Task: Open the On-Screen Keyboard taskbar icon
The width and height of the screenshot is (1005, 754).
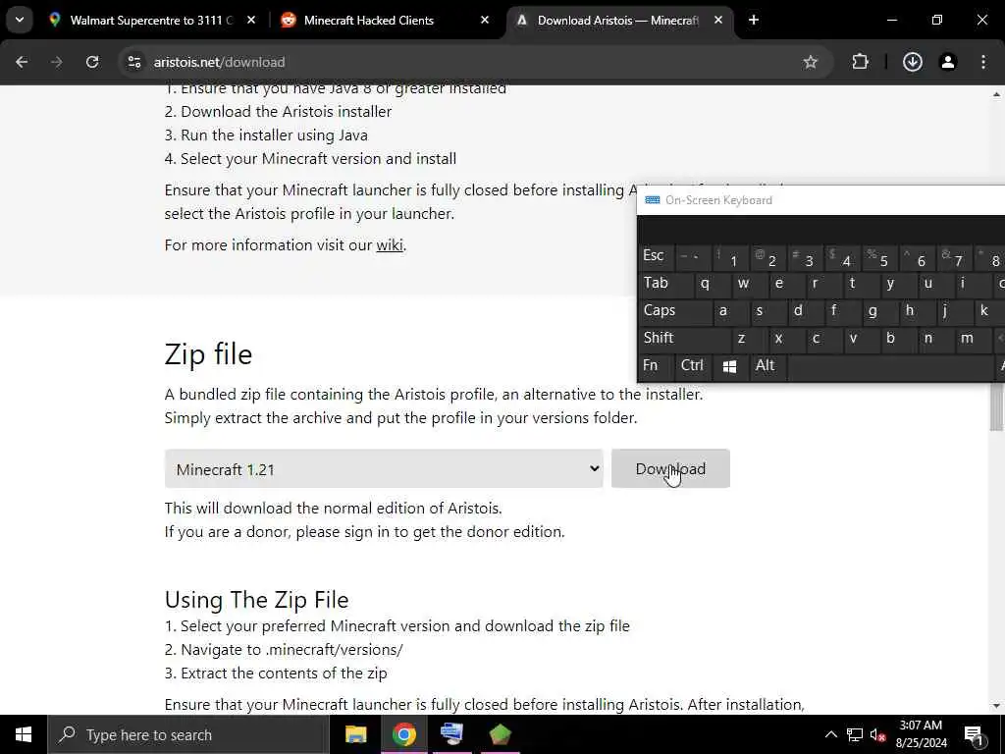Action: tap(451, 734)
